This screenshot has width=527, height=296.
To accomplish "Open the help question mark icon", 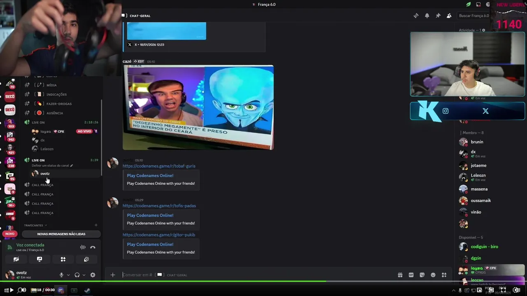I will [x=488, y=5].
